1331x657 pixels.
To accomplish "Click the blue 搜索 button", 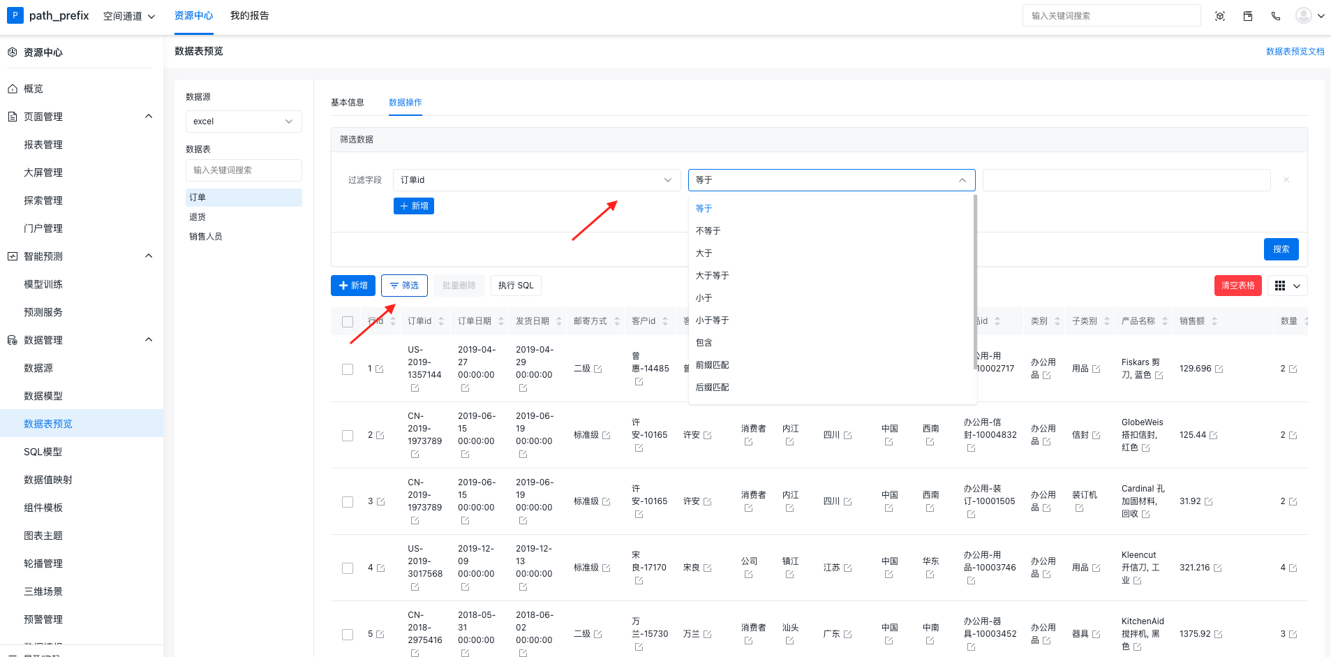I will (1281, 249).
